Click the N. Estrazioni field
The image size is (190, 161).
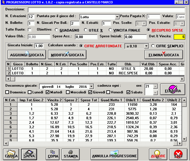tap(31, 17)
